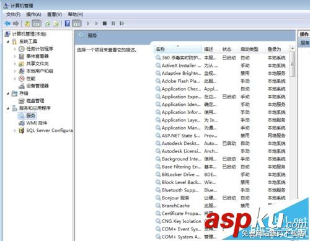Screen dimensions: 310x241
Task: Click the services list scrollbar up arrow
Action: [292, 48]
